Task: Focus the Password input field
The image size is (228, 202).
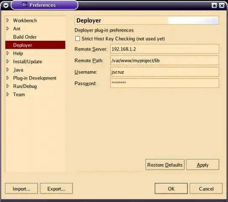Action: [x=164, y=83]
